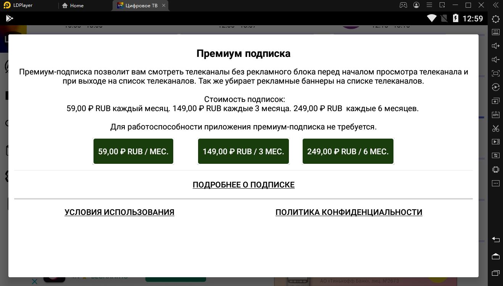Click the Премиум подписка dialog title
Image resolution: width=503 pixels, height=286 pixels.
(243, 53)
